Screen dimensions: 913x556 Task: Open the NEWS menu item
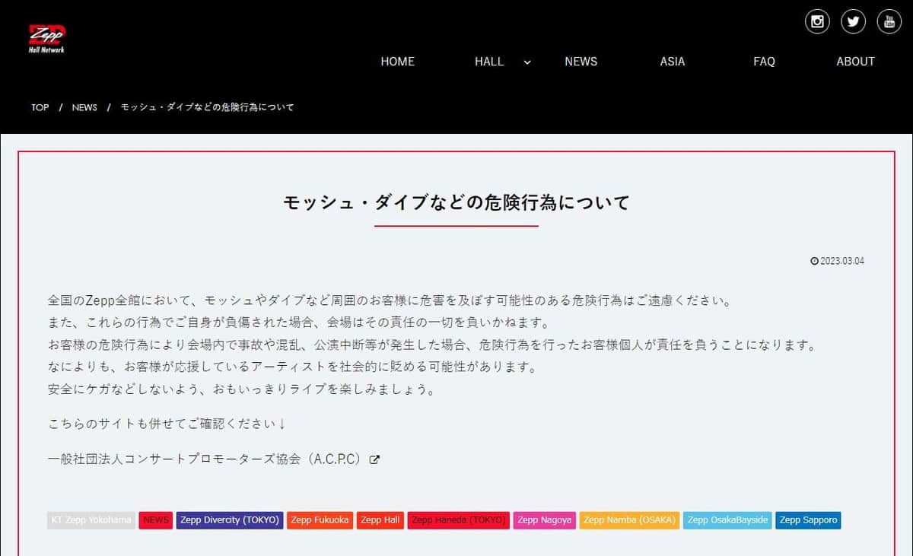(581, 62)
